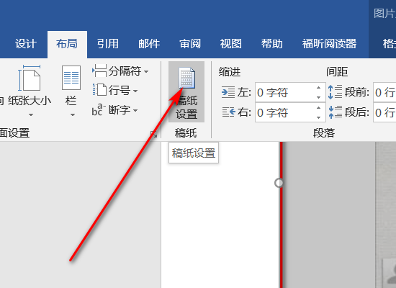The width and height of the screenshot is (396, 288).
Task: Decrease the right indent value
Action: tap(318, 117)
